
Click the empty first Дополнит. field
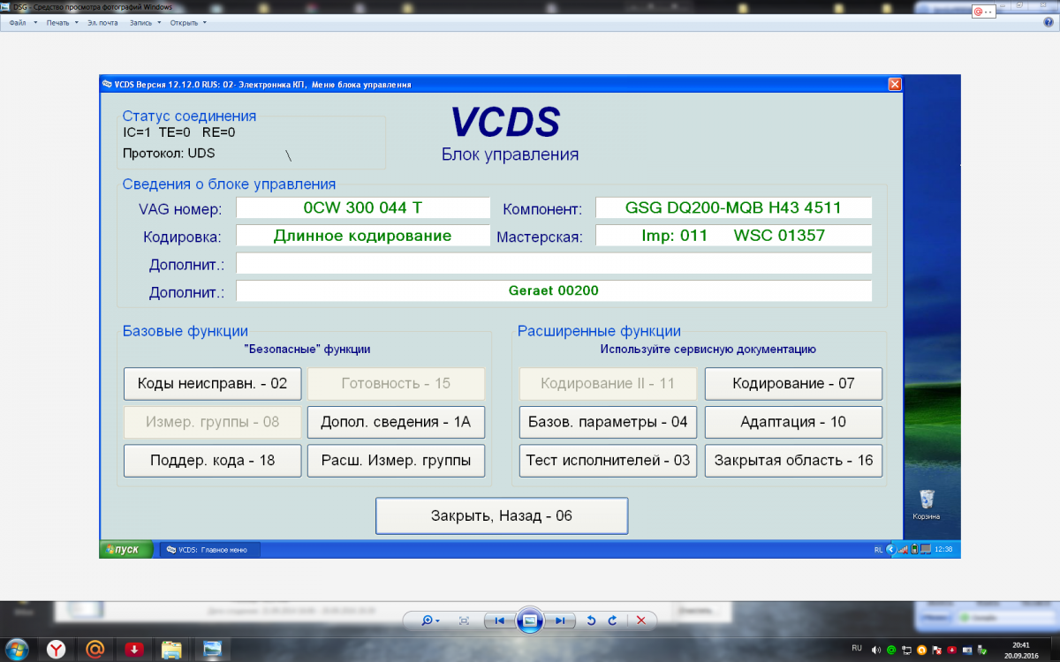[554, 263]
